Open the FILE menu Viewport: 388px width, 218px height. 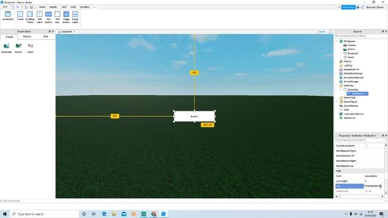coord(5,7)
